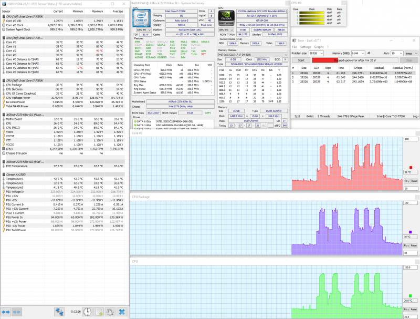Click the Residual (norm.) column header in LinX
The image size is (420, 319).
(403, 68)
